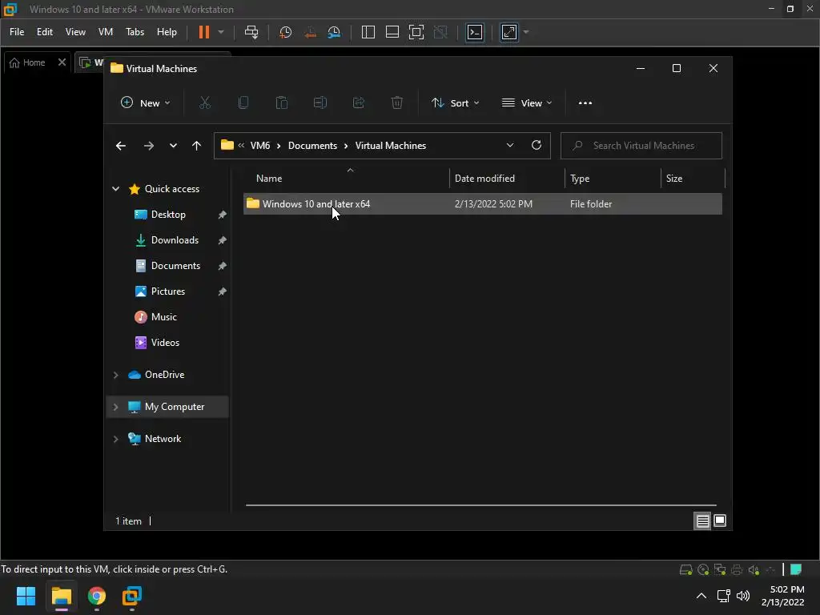Toggle the VMware library sidebar view
The width and height of the screenshot is (820, 615).
(x=368, y=32)
